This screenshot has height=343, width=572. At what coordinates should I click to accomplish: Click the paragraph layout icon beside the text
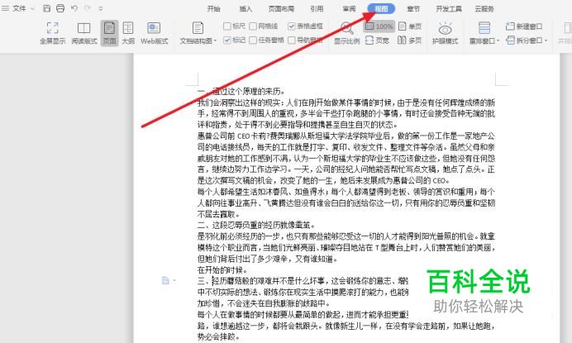(x=165, y=280)
